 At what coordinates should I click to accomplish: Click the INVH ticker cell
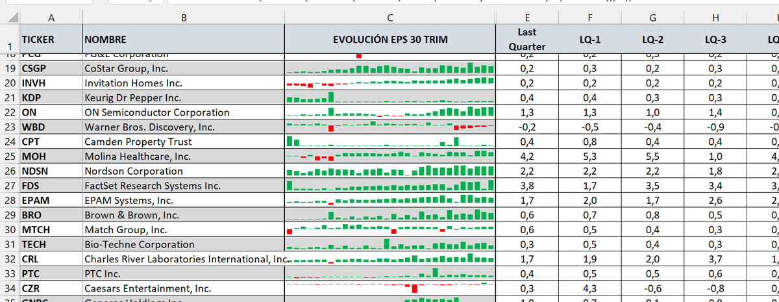[51, 83]
